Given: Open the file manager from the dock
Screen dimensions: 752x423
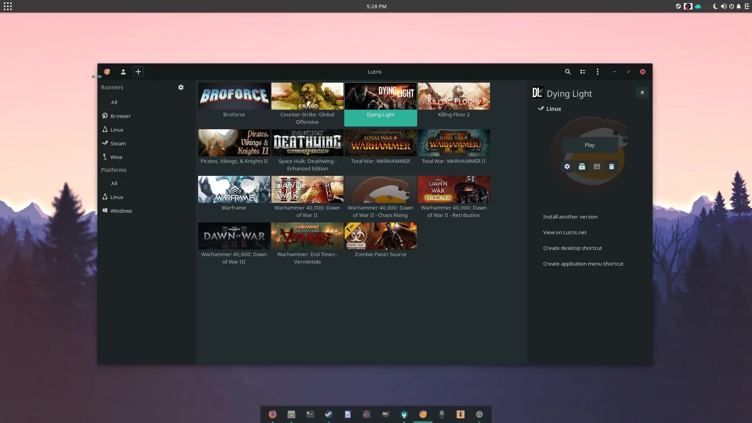Looking at the screenshot, I should click(291, 414).
